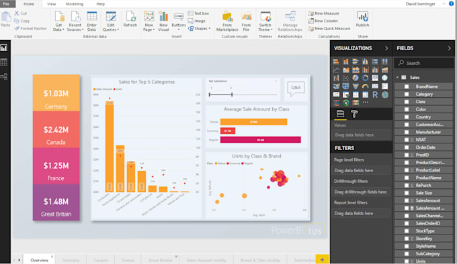The width and height of the screenshot is (457, 264).
Task: Select the gauge visual
Action: pyautogui.click(x=365, y=86)
